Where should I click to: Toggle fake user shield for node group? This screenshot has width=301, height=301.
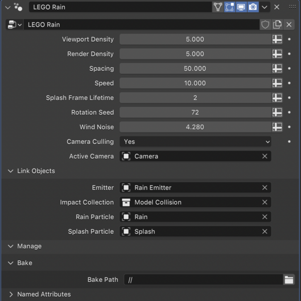pyautogui.click(x=265, y=25)
